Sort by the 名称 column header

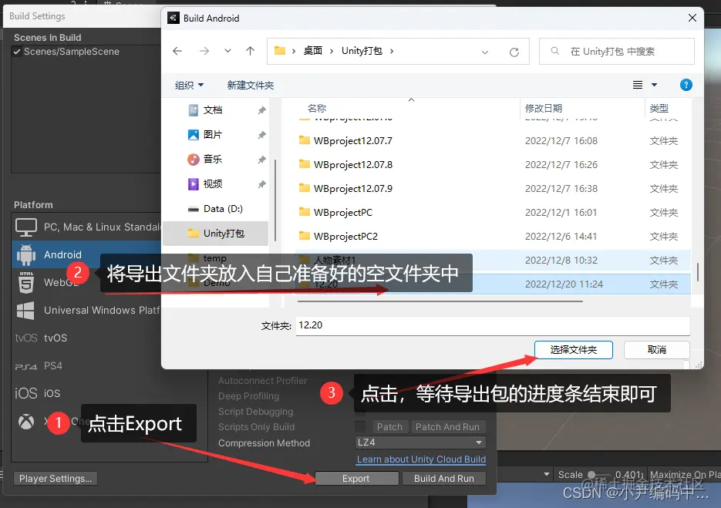317,109
